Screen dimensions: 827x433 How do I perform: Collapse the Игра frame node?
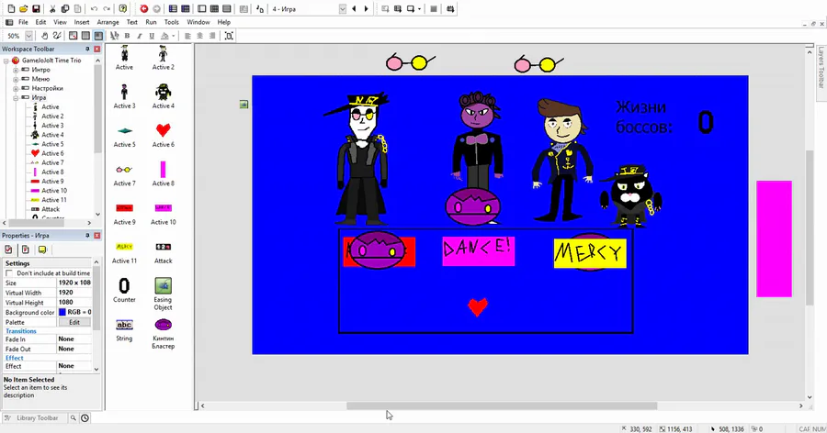point(16,98)
